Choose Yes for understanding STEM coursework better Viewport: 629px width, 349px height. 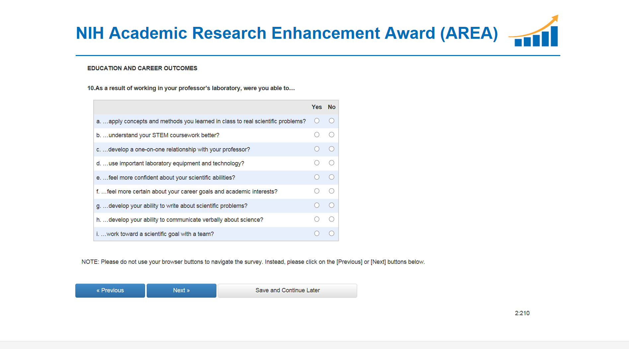(317, 135)
